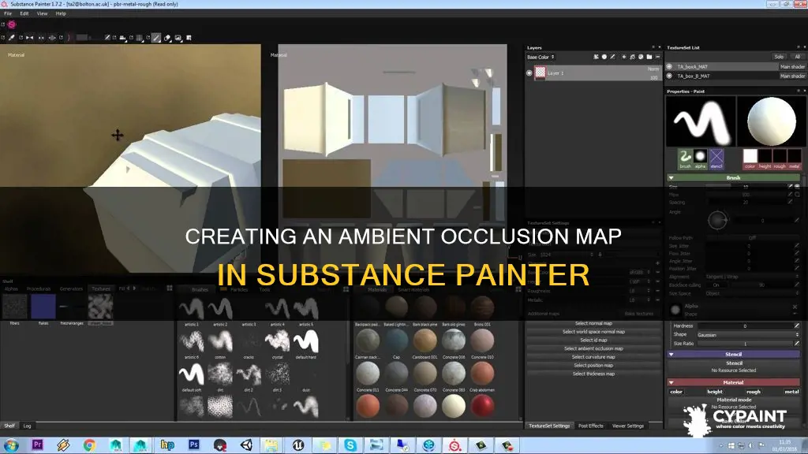Screen dimensions: 808x454
Task: Select the Paint brush tool in toolbar
Action: [11, 38]
